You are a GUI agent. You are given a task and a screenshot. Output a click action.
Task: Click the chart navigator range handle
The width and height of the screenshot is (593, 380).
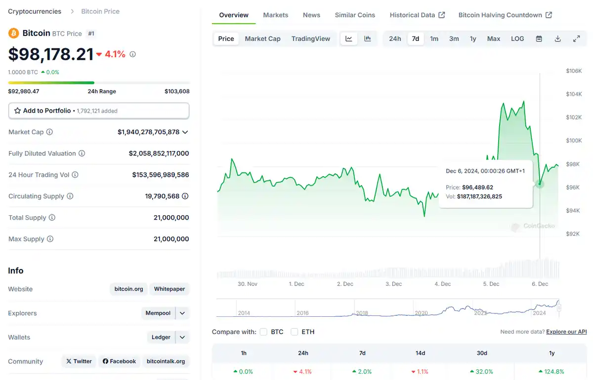coord(559,307)
